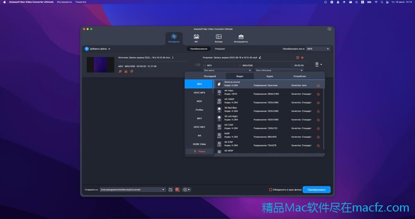Select AVI in the format list
The image size is (415, 219).
tap(199, 136)
